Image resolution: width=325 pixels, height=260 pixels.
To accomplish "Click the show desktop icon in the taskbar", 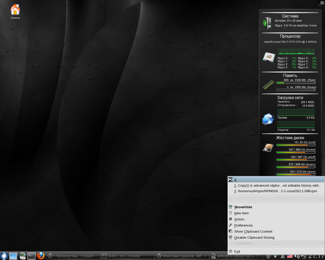I will 13,256.
